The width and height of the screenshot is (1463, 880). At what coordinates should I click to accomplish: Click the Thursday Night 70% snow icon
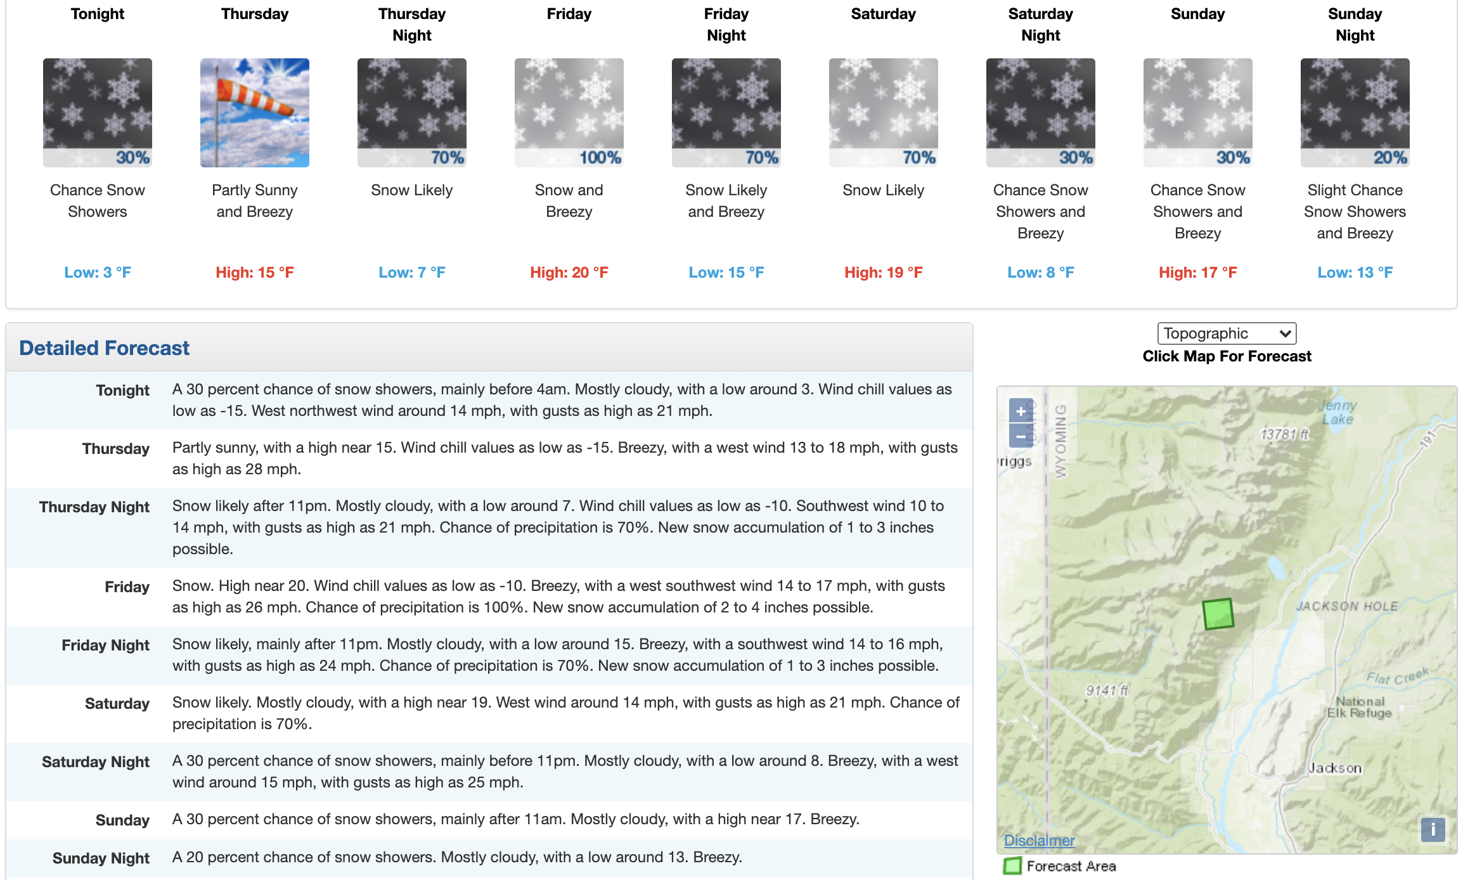pyautogui.click(x=412, y=113)
